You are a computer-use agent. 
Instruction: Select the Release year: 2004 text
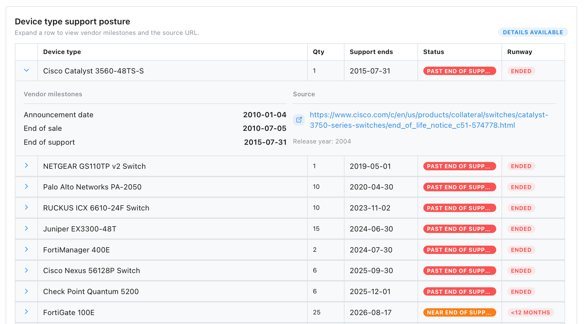[322, 141]
